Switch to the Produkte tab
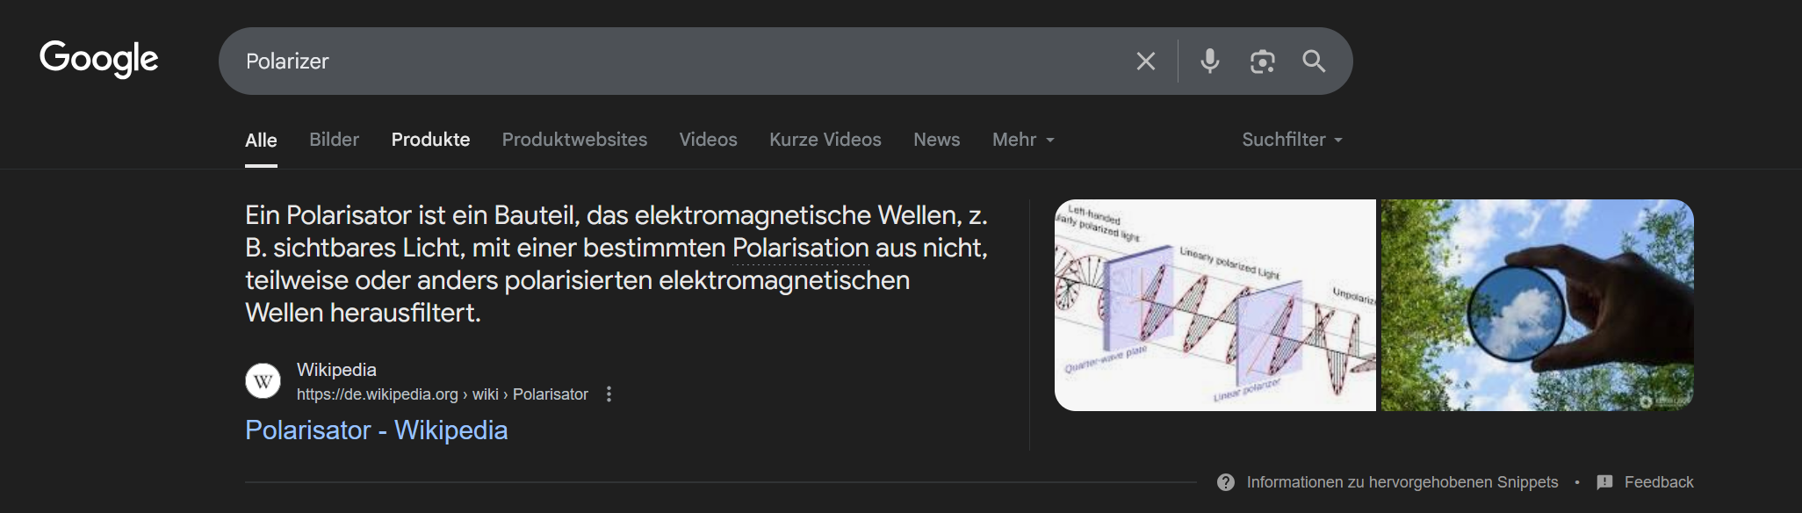The width and height of the screenshot is (1802, 513). 430,140
